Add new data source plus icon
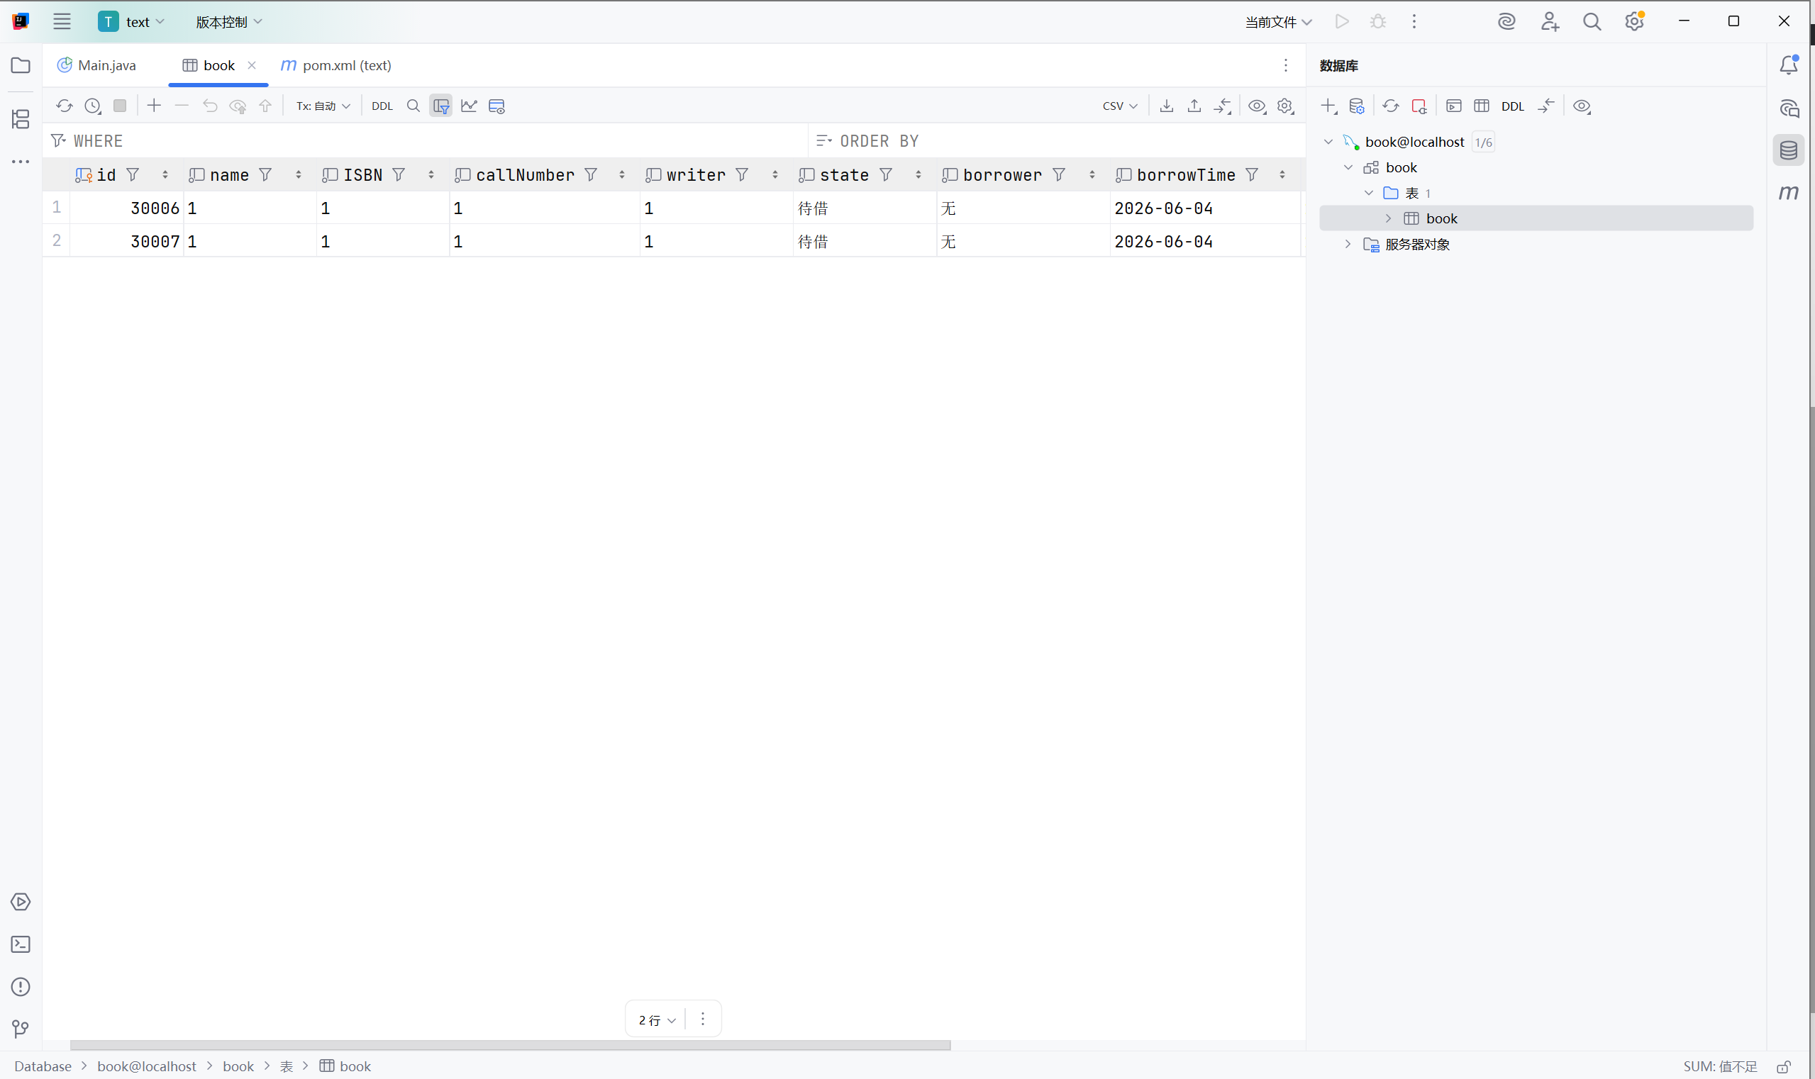The image size is (1815, 1079). pyautogui.click(x=1329, y=106)
